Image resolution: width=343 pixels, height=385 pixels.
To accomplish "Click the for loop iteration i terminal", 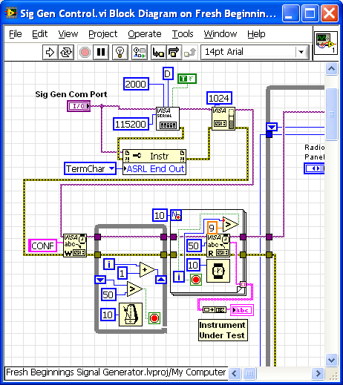I will [179, 277].
